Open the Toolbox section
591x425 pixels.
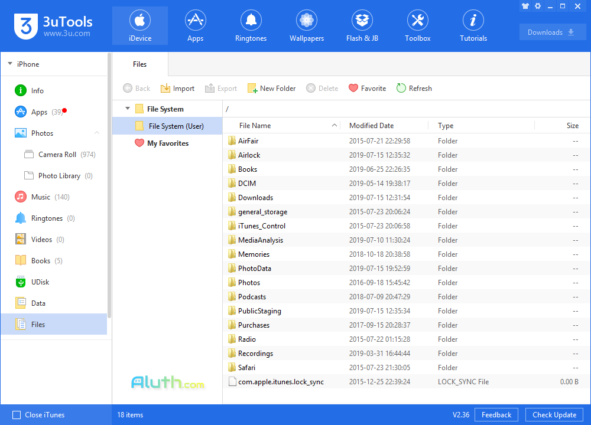[x=417, y=25]
